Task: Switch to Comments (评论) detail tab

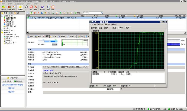Action: (x=31, y=36)
